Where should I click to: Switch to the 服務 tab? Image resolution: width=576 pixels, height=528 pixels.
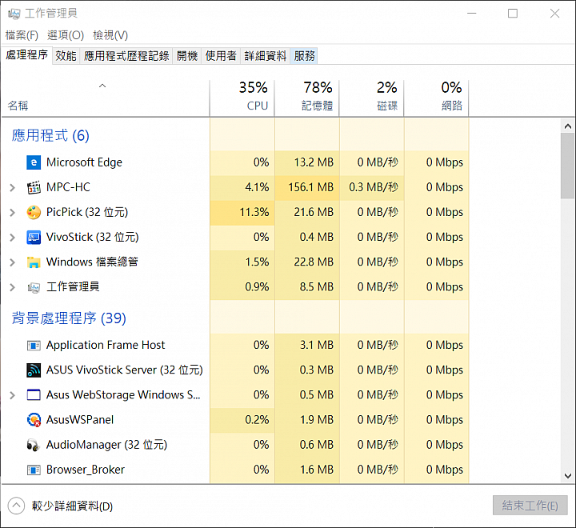tap(304, 56)
